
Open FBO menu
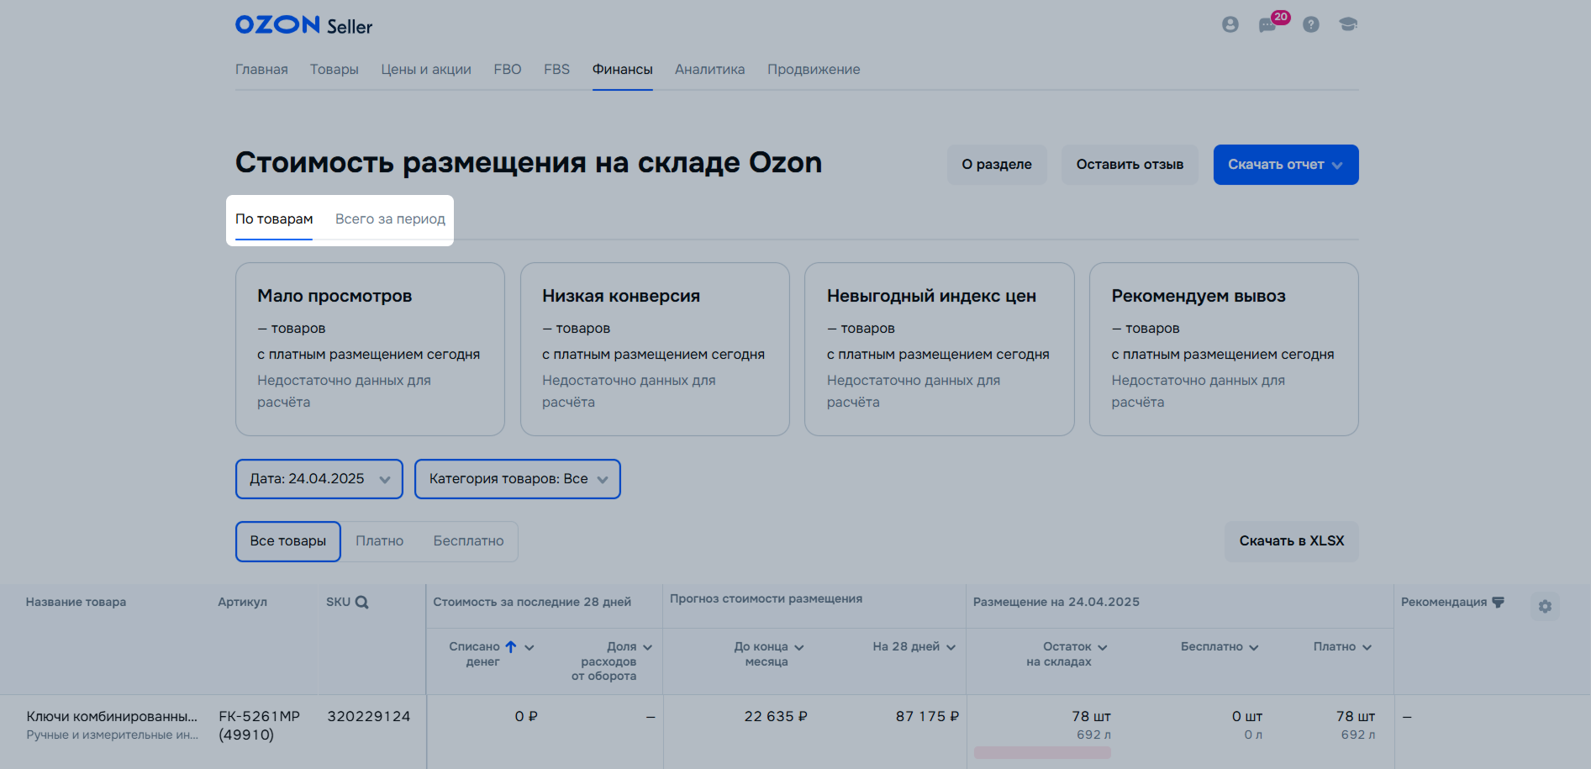coord(508,70)
